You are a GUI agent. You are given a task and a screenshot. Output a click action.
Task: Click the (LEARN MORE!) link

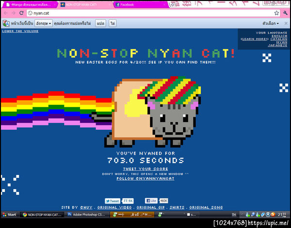click(x=255, y=39)
